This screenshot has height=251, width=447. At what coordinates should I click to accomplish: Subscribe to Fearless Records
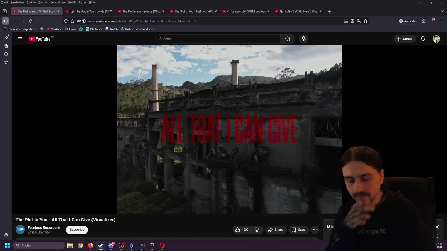click(x=77, y=230)
